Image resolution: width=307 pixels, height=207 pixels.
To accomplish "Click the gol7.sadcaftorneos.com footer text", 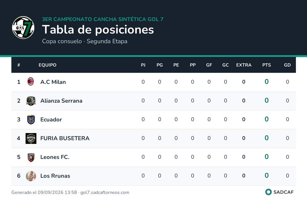I will [105, 192].
